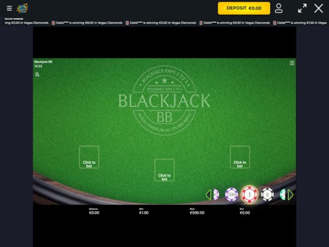Click the casino logo icon
Image resolution: width=329 pixels, height=247 pixels.
point(22,8)
